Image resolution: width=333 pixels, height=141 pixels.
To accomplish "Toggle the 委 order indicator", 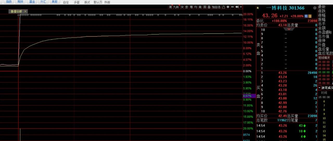I will click(187, 7).
